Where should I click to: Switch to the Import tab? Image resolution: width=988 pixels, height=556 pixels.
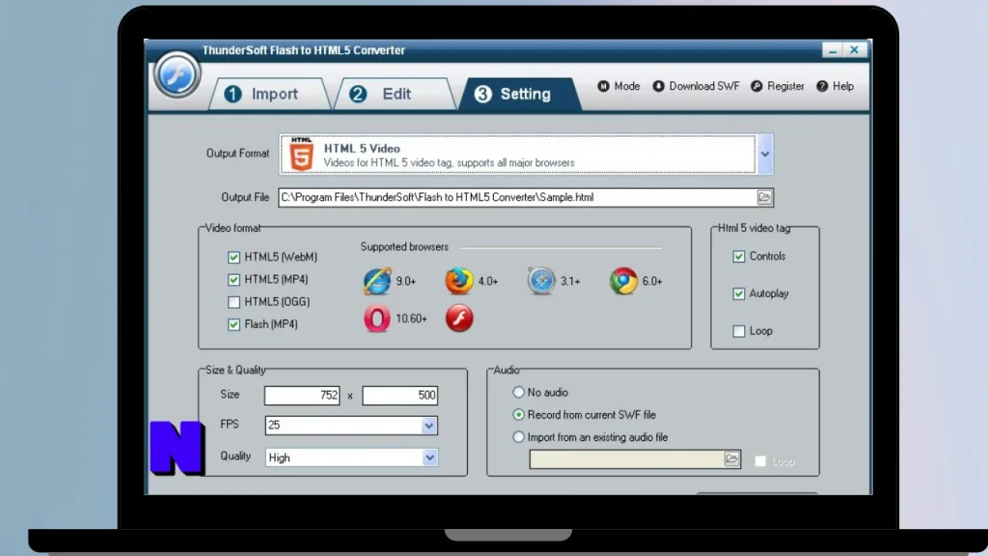click(x=269, y=94)
